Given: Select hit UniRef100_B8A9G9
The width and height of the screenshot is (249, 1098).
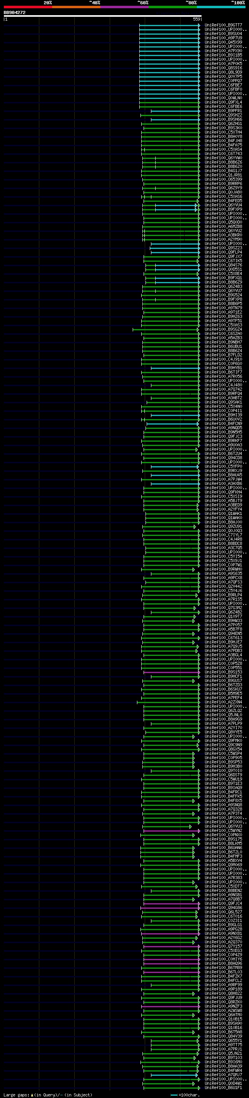Looking at the screenshot, I should 223,719.
